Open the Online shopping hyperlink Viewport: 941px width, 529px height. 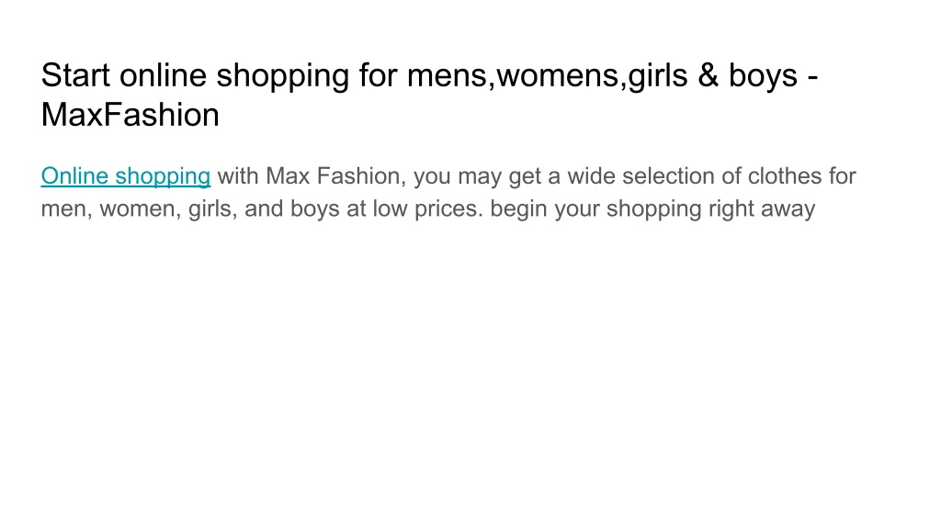coord(125,176)
